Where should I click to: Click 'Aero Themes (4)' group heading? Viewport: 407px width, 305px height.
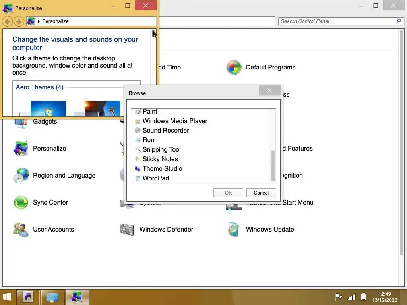[39, 87]
